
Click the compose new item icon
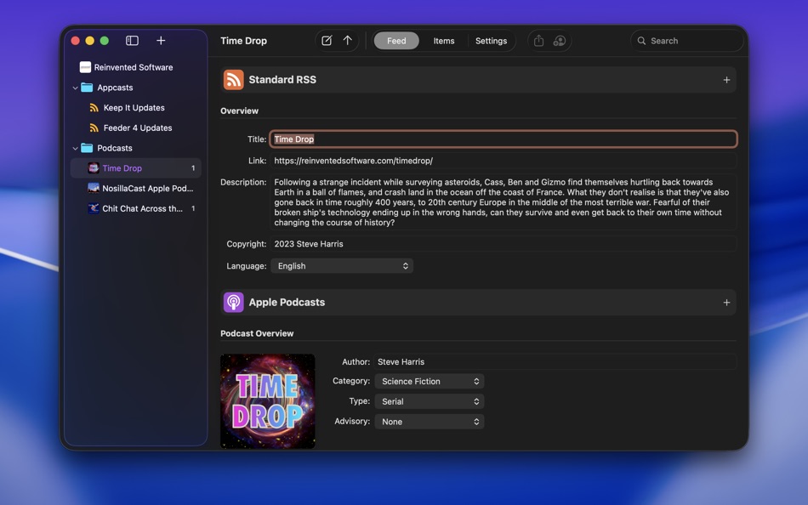pyautogui.click(x=327, y=41)
